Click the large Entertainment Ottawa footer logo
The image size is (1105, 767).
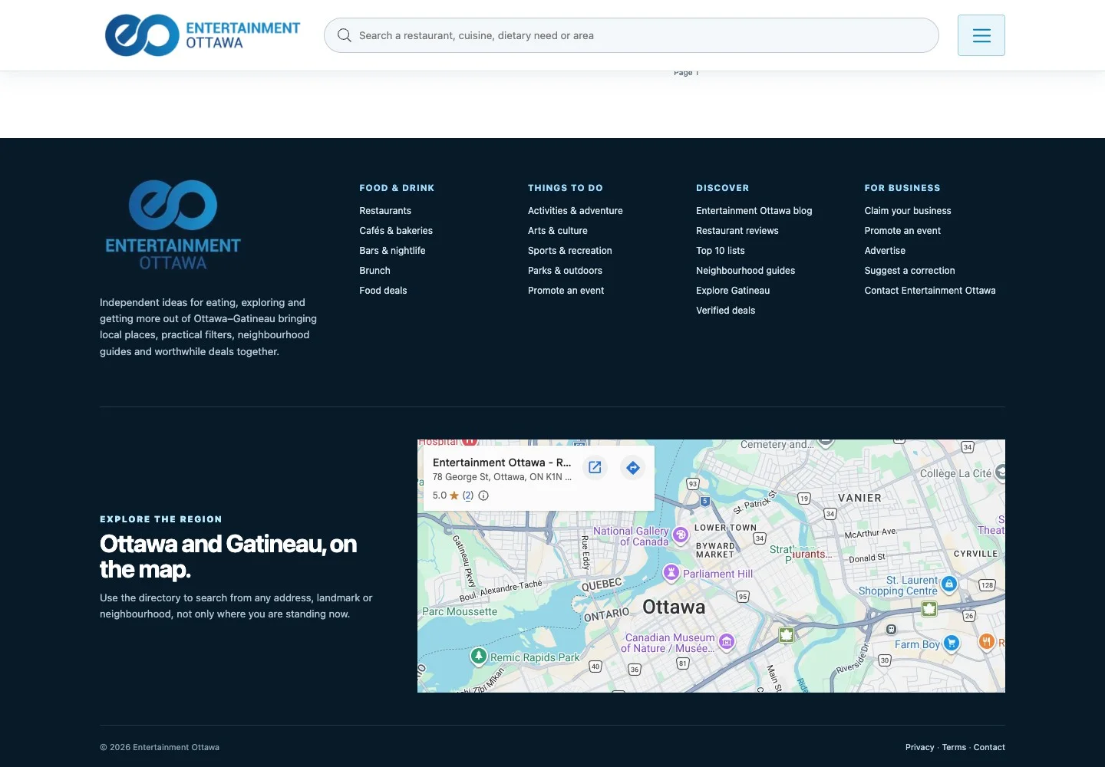point(173,225)
